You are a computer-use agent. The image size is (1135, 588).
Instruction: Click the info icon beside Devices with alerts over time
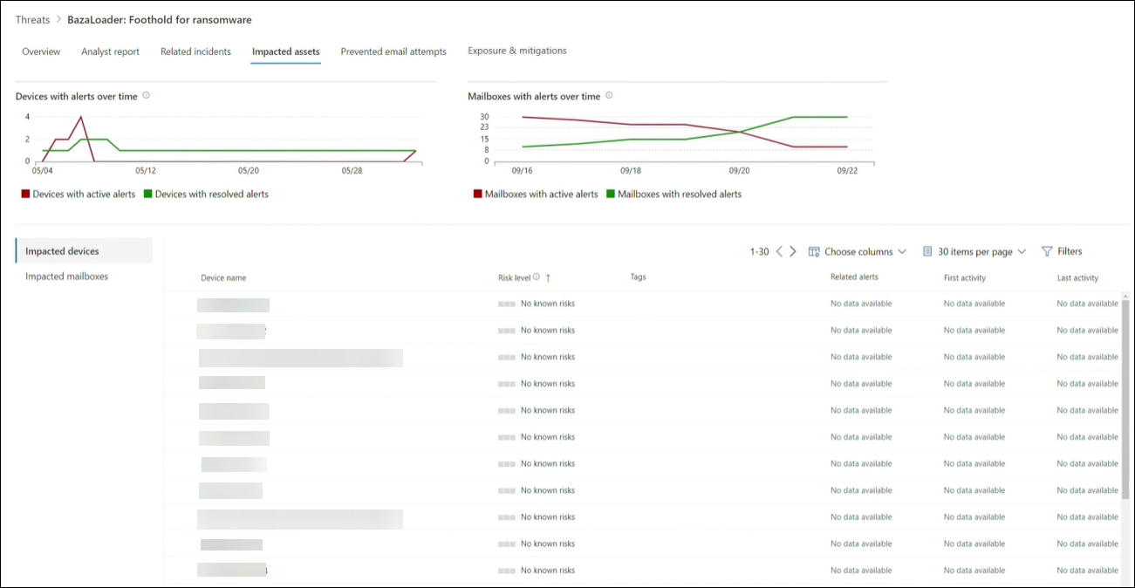146,96
